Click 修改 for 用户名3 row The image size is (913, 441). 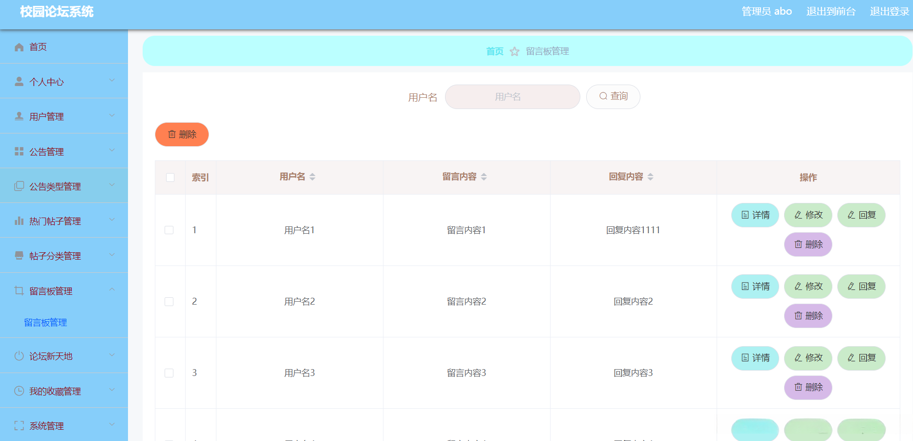(808, 358)
